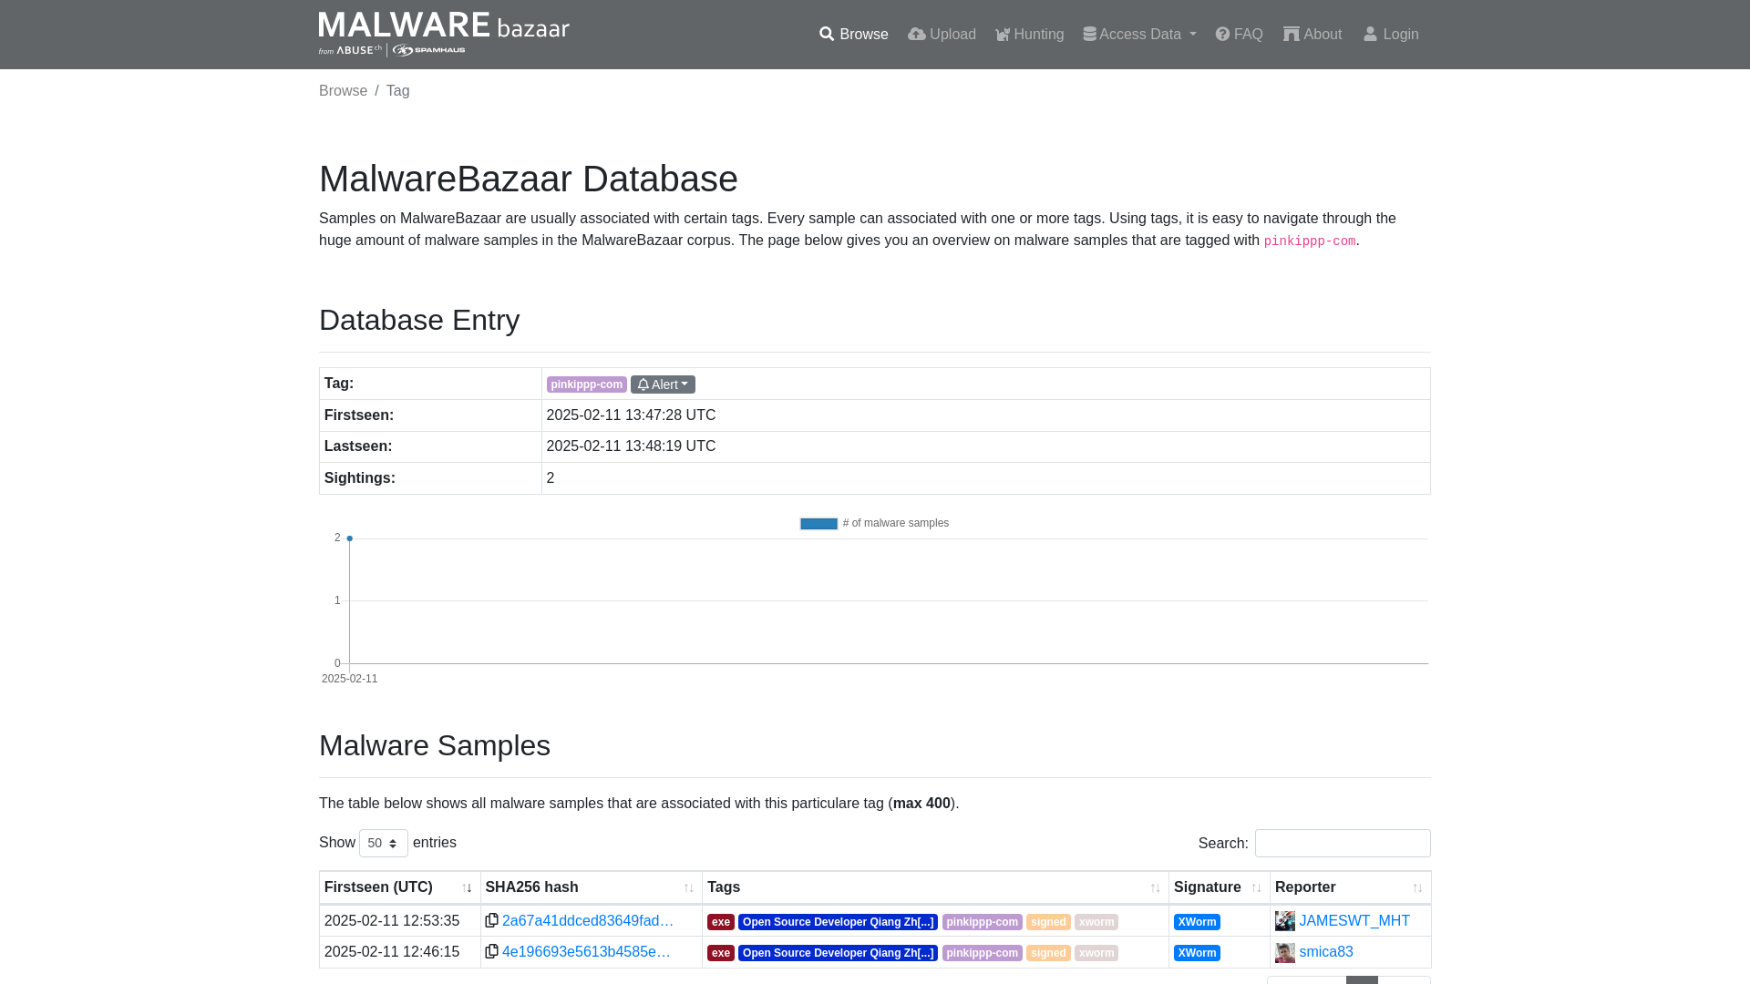Click the Browse magnifying glass icon
Screen dimensions: 1750x984
coord(827,34)
